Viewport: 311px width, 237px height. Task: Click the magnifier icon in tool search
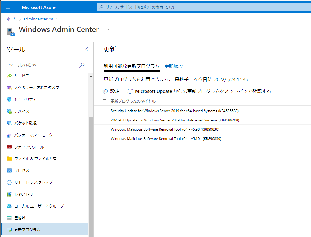[x=82, y=65]
